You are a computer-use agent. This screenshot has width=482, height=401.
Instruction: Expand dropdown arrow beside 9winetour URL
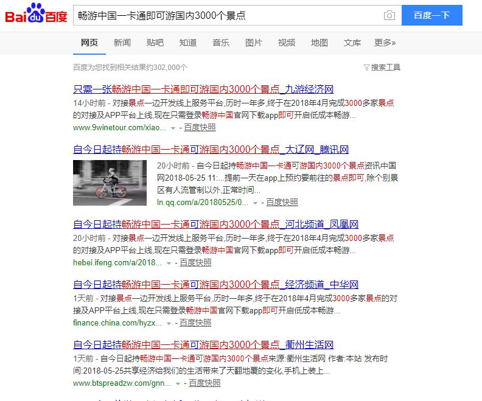tap(173, 128)
